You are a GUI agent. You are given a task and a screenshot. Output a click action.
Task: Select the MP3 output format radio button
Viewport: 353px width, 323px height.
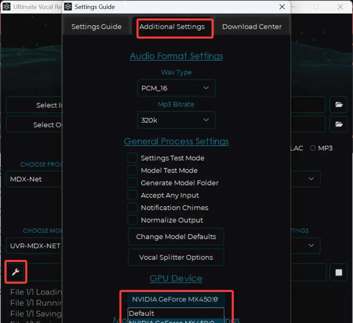[313, 148]
